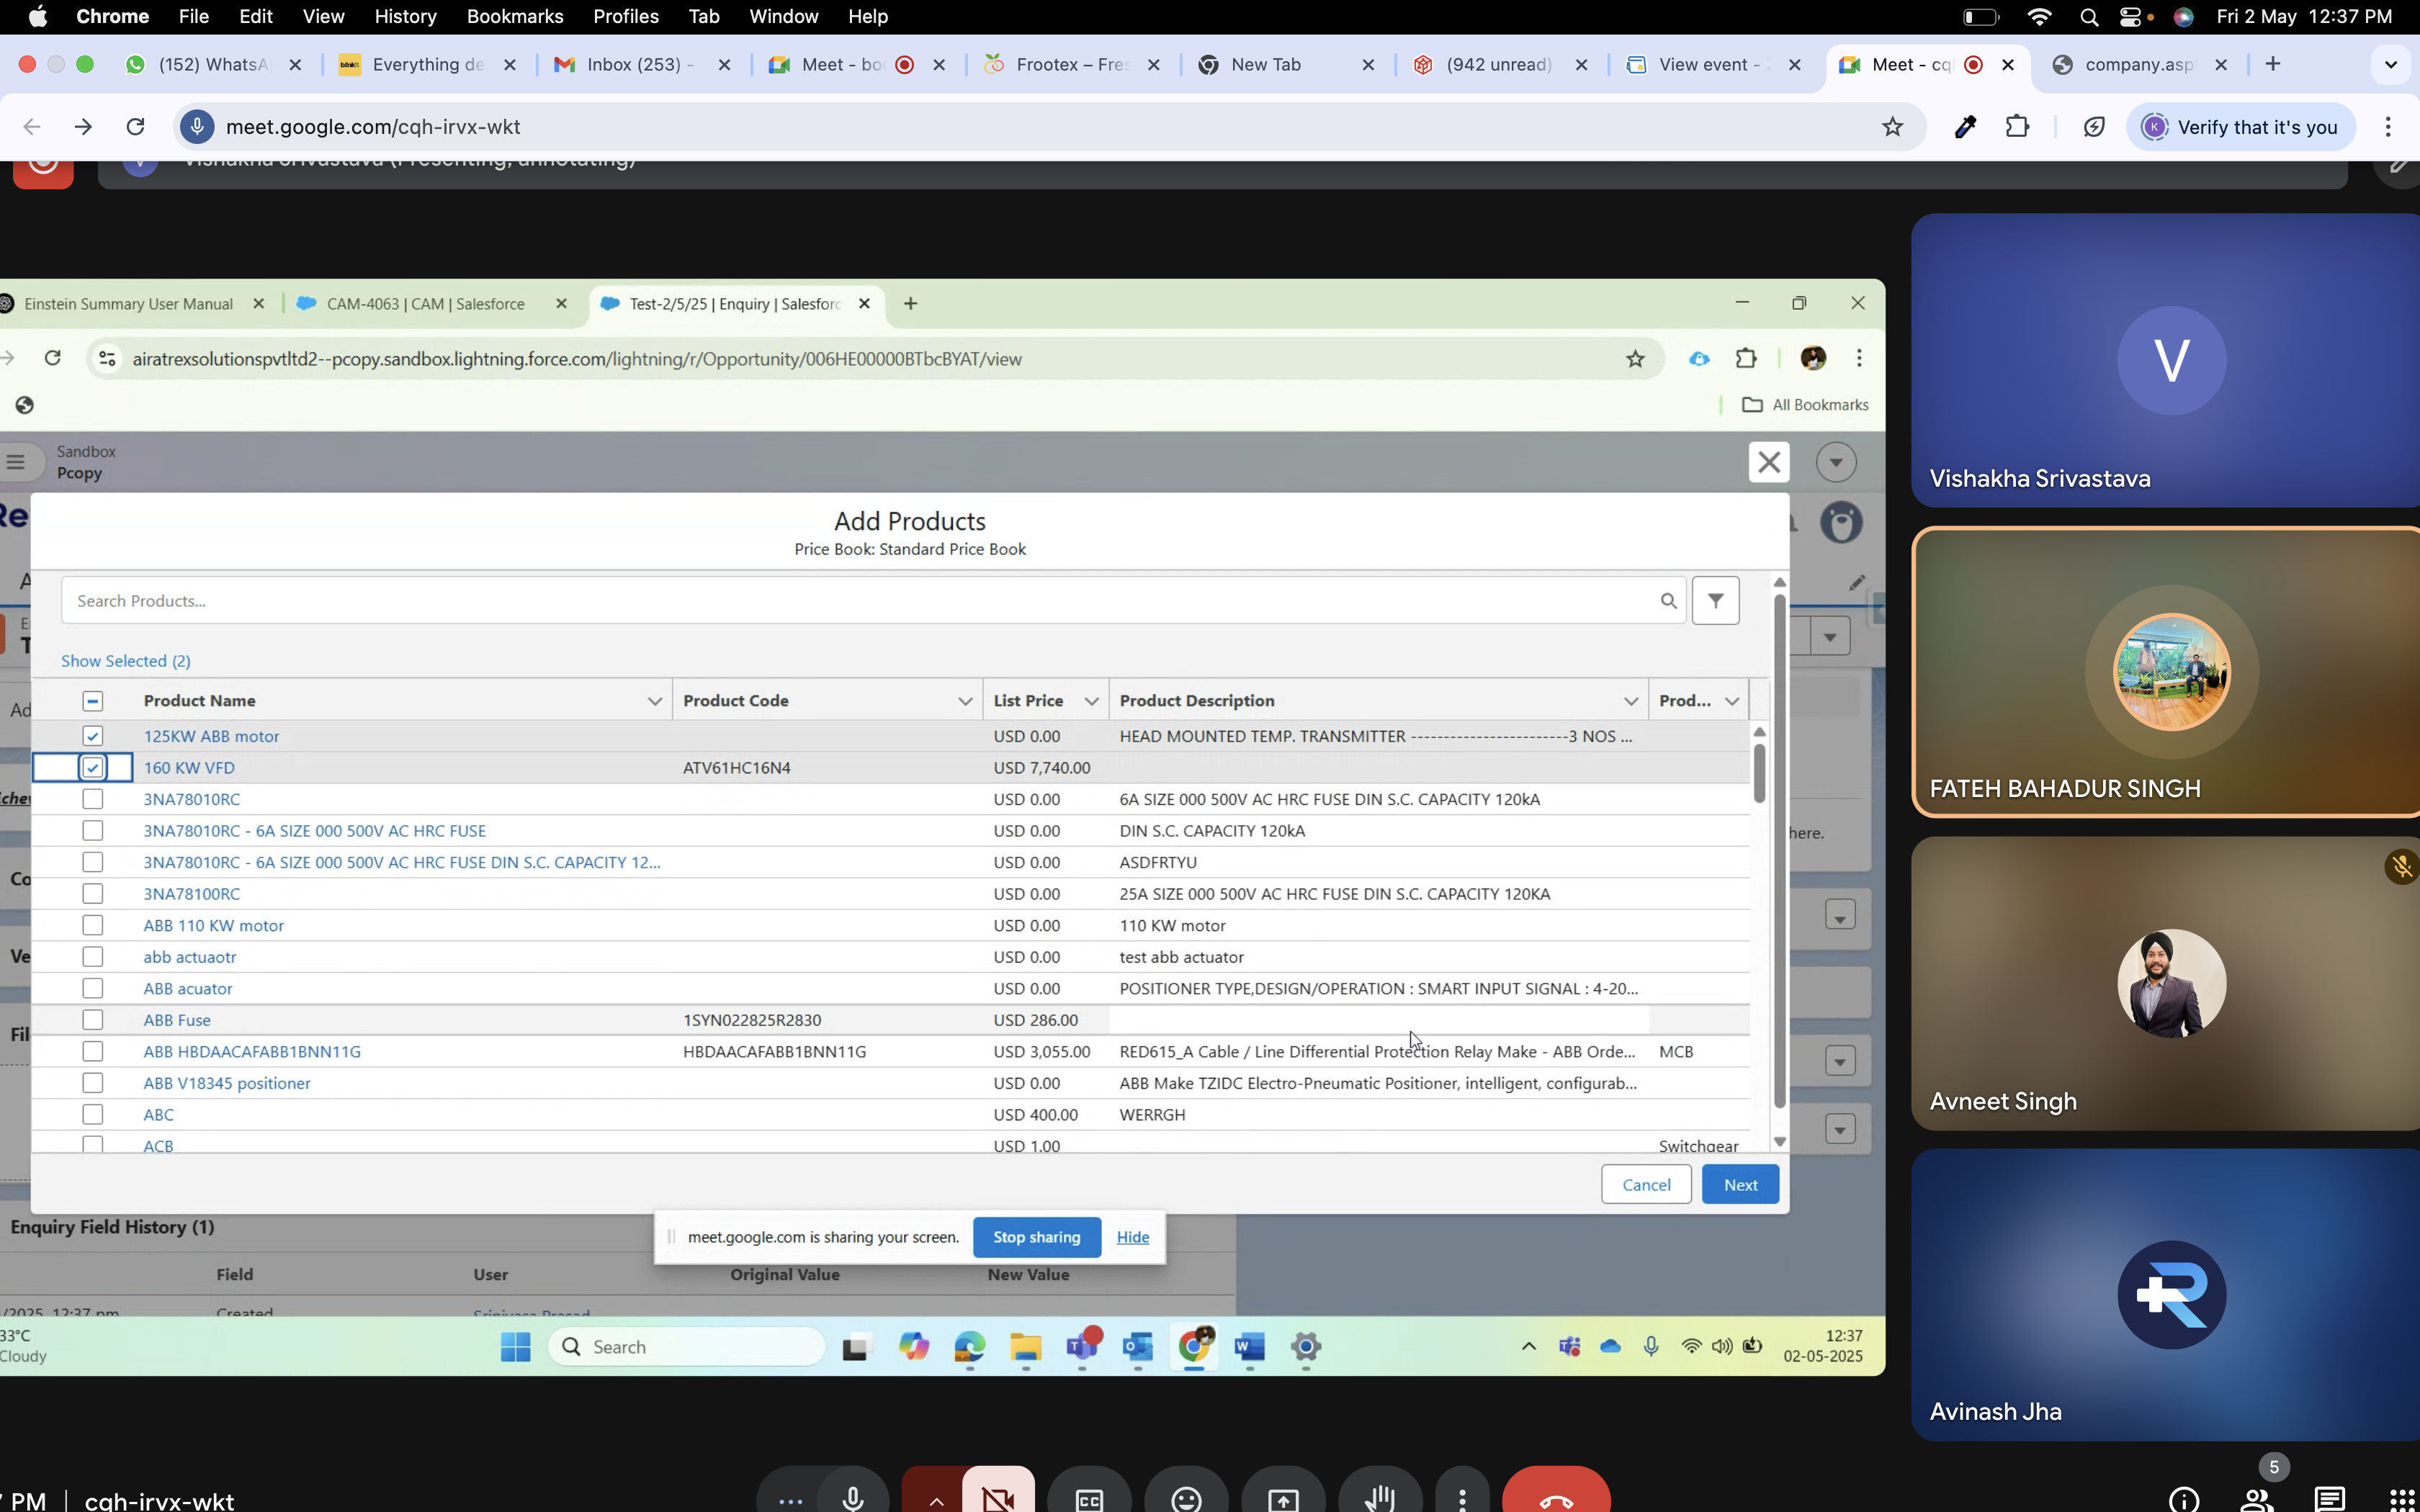Click Hide link on sharing bar
This screenshot has height=1512, width=2420.
tap(1132, 1237)
